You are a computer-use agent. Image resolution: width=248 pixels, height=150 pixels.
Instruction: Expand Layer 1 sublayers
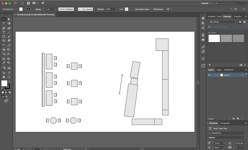(x=217, y=75)
